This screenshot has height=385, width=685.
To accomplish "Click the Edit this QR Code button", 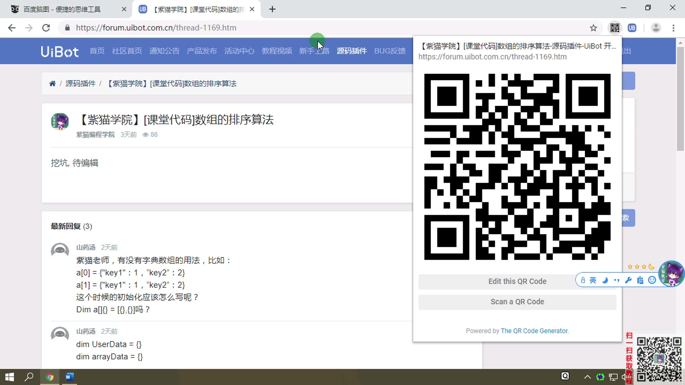I will tap(517, 281).
